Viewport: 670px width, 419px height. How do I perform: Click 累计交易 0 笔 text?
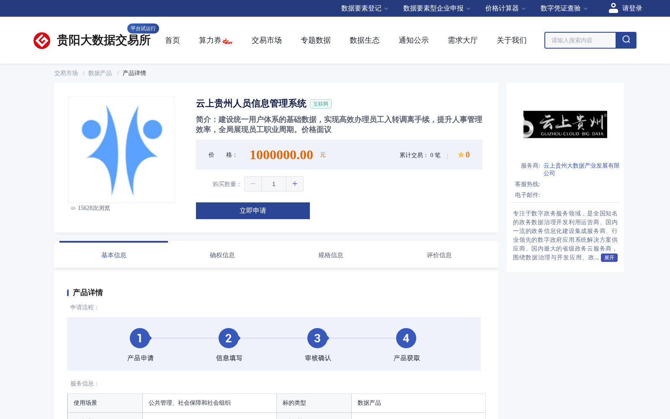point(420,155)
